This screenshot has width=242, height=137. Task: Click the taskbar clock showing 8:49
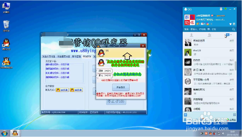click(x=233, y=133)
